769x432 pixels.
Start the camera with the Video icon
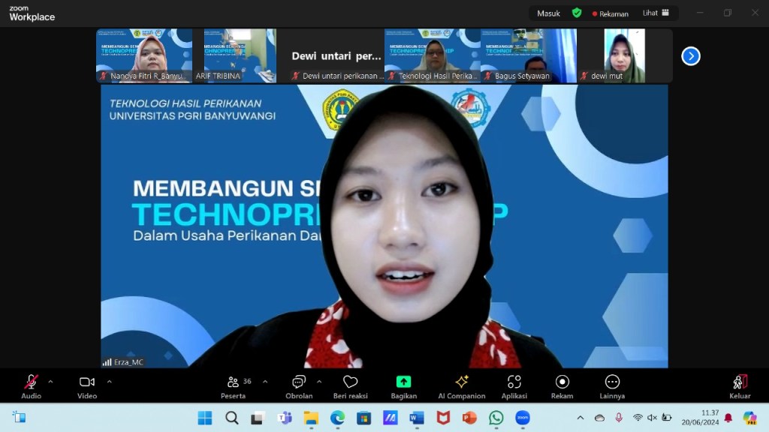tap(86, 381)
